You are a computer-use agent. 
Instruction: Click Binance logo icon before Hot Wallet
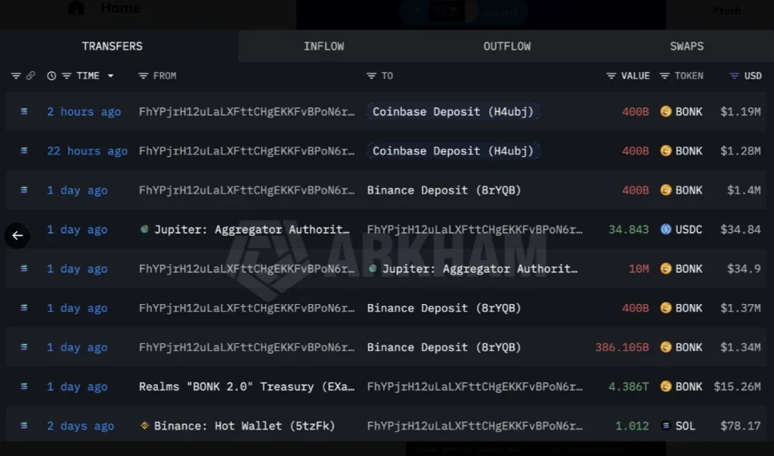pos(144,425)
